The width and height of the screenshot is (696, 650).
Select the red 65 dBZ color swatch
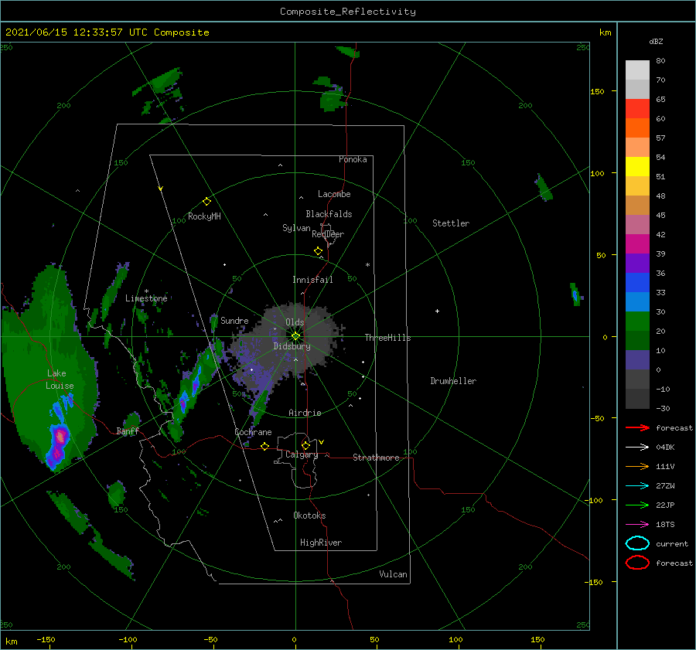pyautogui.click(x=637, y=109)
